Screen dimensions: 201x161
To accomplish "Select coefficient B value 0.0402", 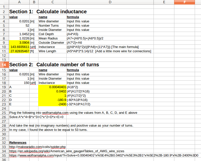I will (52, 91).
